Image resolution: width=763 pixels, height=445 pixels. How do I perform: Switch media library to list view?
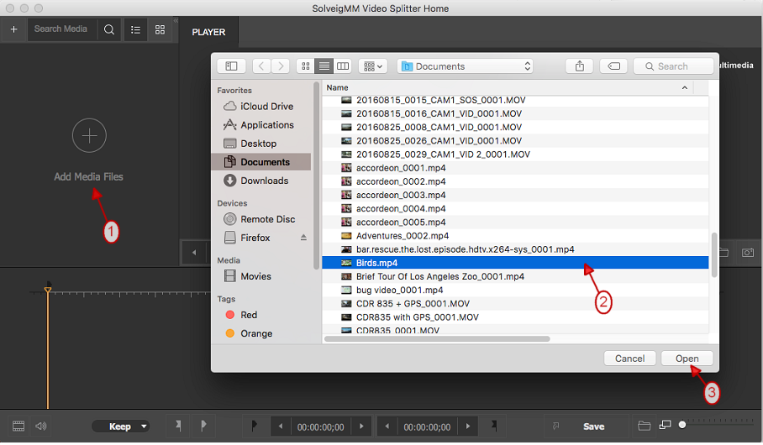tap(136, 29)
